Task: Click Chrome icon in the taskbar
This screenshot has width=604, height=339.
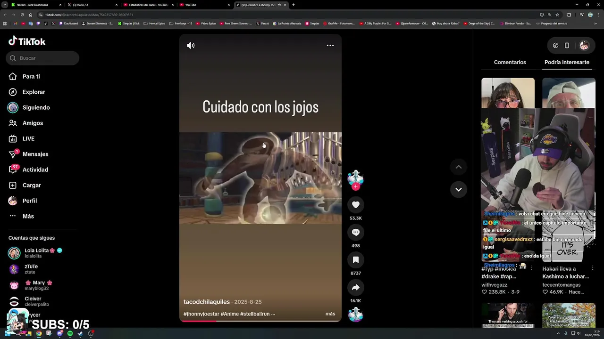Action: (39, 333)
